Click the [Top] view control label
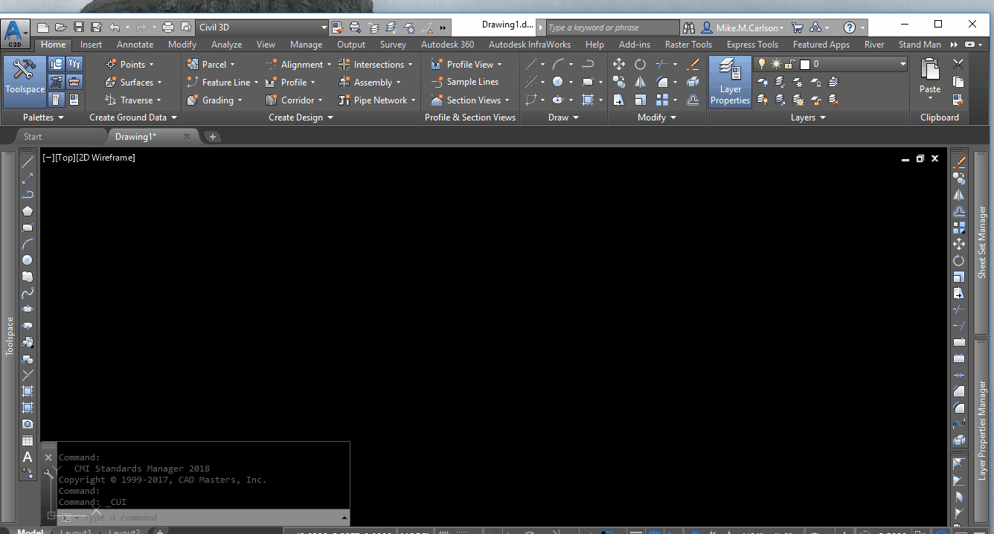 [65, 158]
